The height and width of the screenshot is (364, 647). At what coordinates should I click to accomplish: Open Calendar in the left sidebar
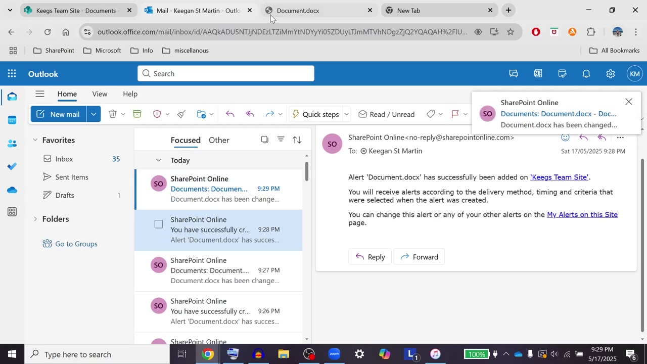pos(12,120)
